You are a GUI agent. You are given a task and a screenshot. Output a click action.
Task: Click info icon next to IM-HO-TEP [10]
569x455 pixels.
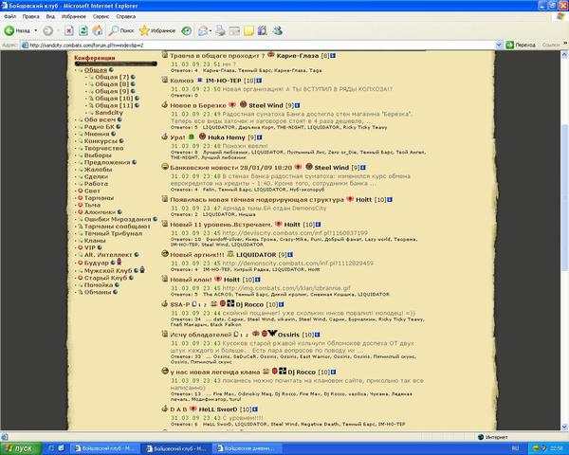point(259,81)
